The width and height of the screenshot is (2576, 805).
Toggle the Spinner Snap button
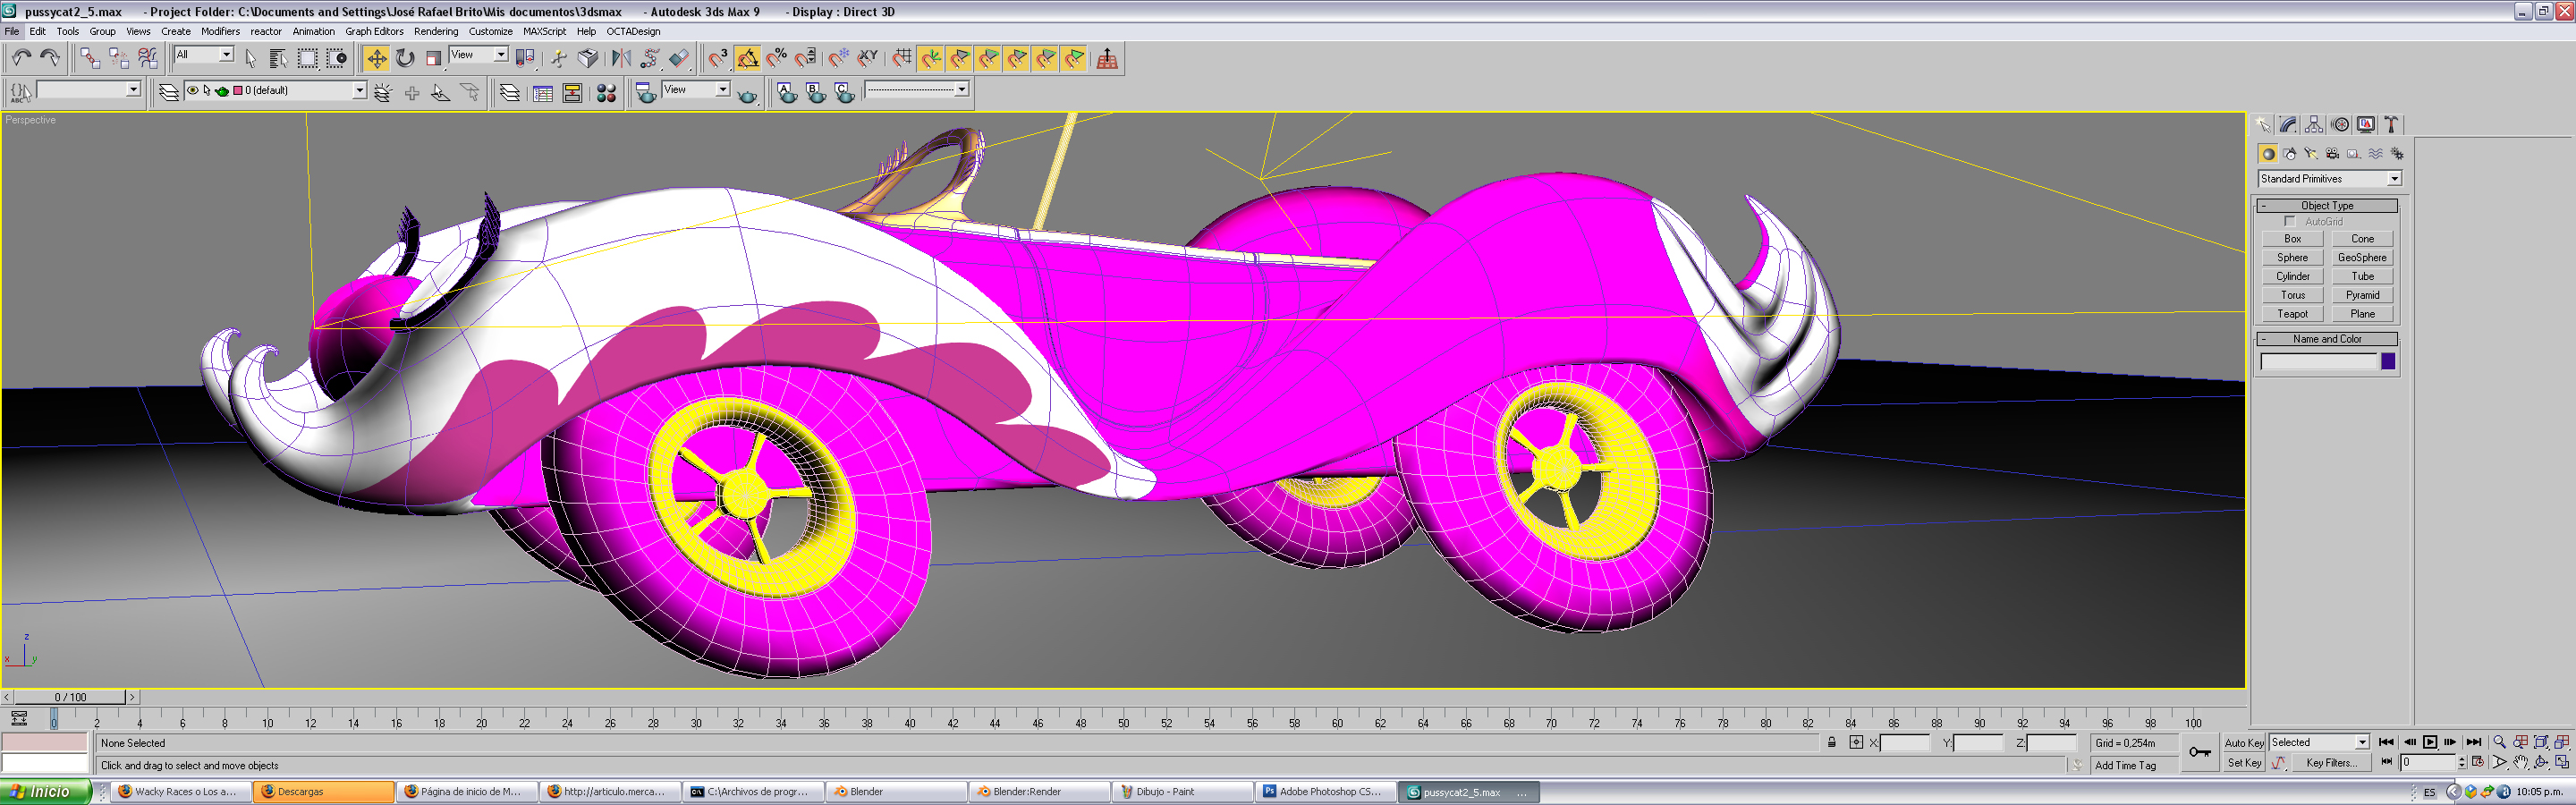(805, 58)
